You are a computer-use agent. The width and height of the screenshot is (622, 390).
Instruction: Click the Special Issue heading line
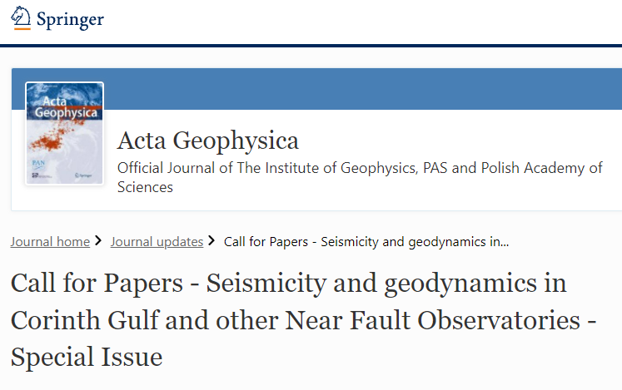pyautogui.click(x=87, y=358)
